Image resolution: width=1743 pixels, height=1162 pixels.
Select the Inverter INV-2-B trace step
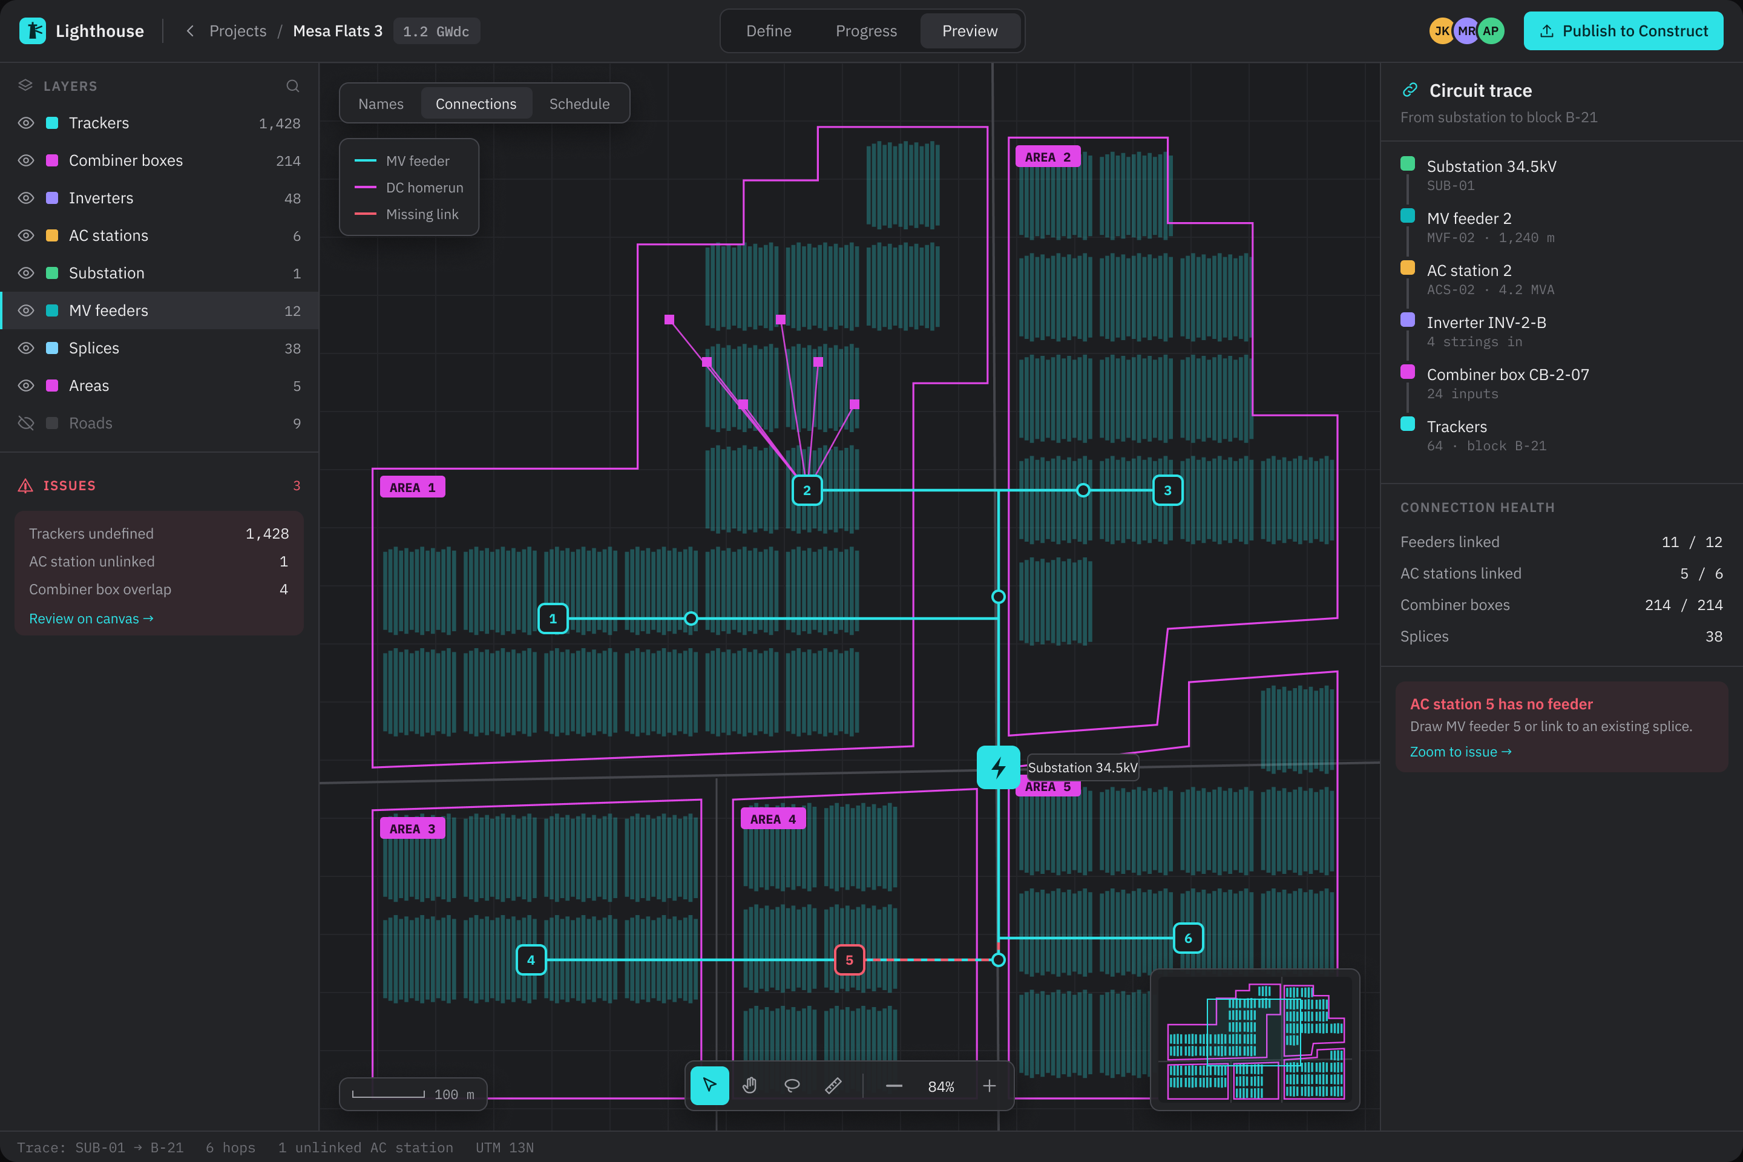tap(1561, 331)
